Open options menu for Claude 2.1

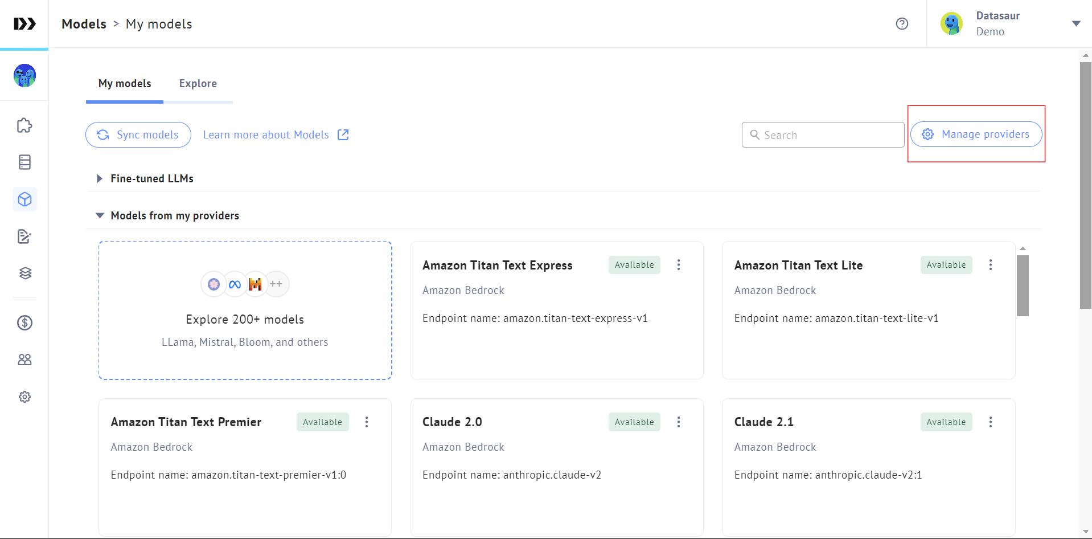(x=991, y=422)
